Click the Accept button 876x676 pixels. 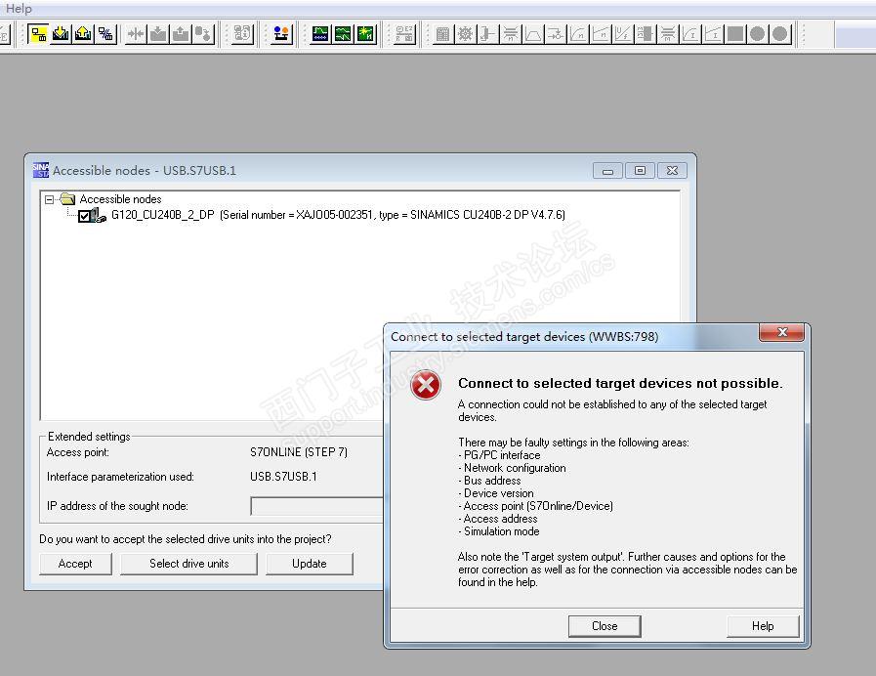(75, 564)
